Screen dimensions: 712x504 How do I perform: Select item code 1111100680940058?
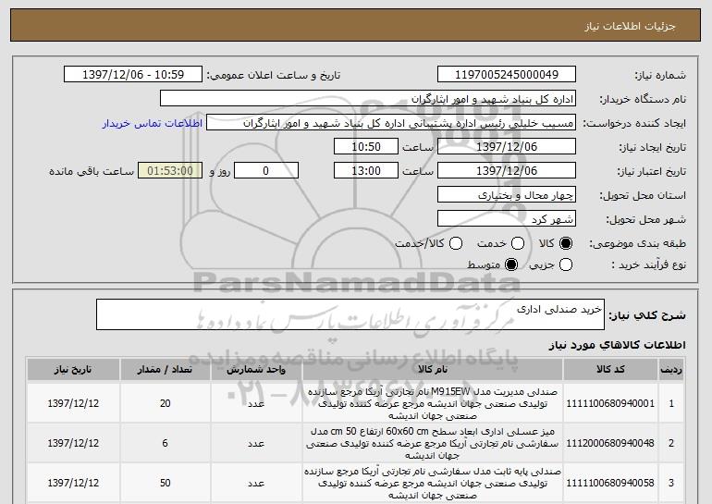[x=610, y=483]
